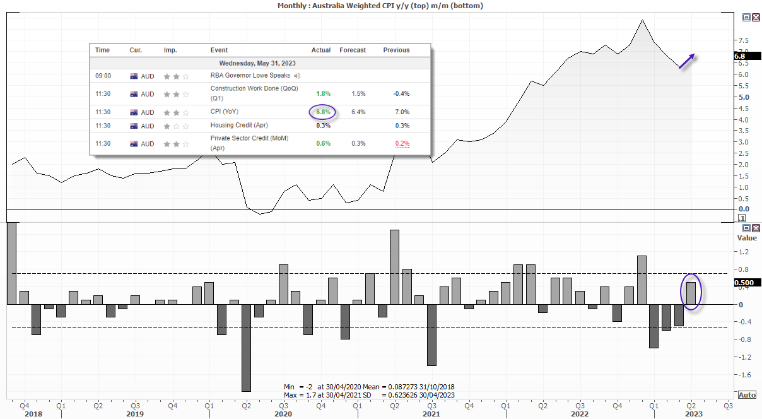Minimize the bottom m/m bar chart panel

(746, 228)
